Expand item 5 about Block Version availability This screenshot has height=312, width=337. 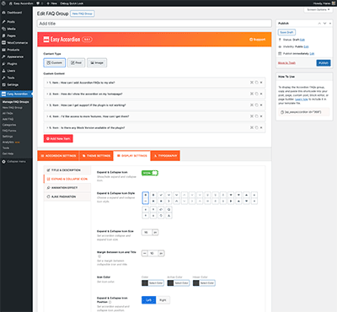pos(154,127)
